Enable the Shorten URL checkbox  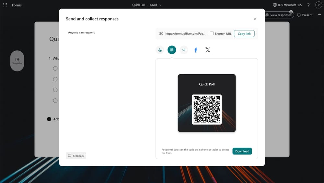(212, 33)
